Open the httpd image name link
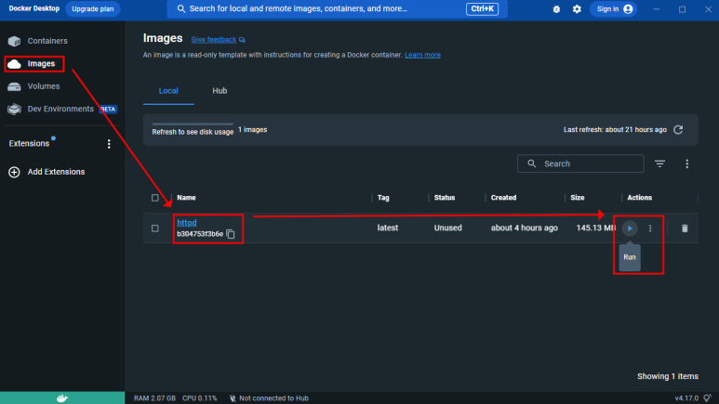 [x=187, y=223]
